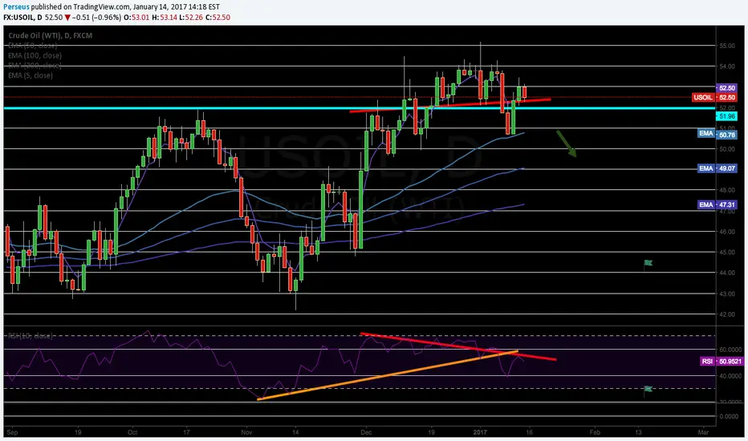Select the orange rising trend line on RSI
Image resolution: width=748 pixels, height=441 pixels.
click(x=388, y=375)
